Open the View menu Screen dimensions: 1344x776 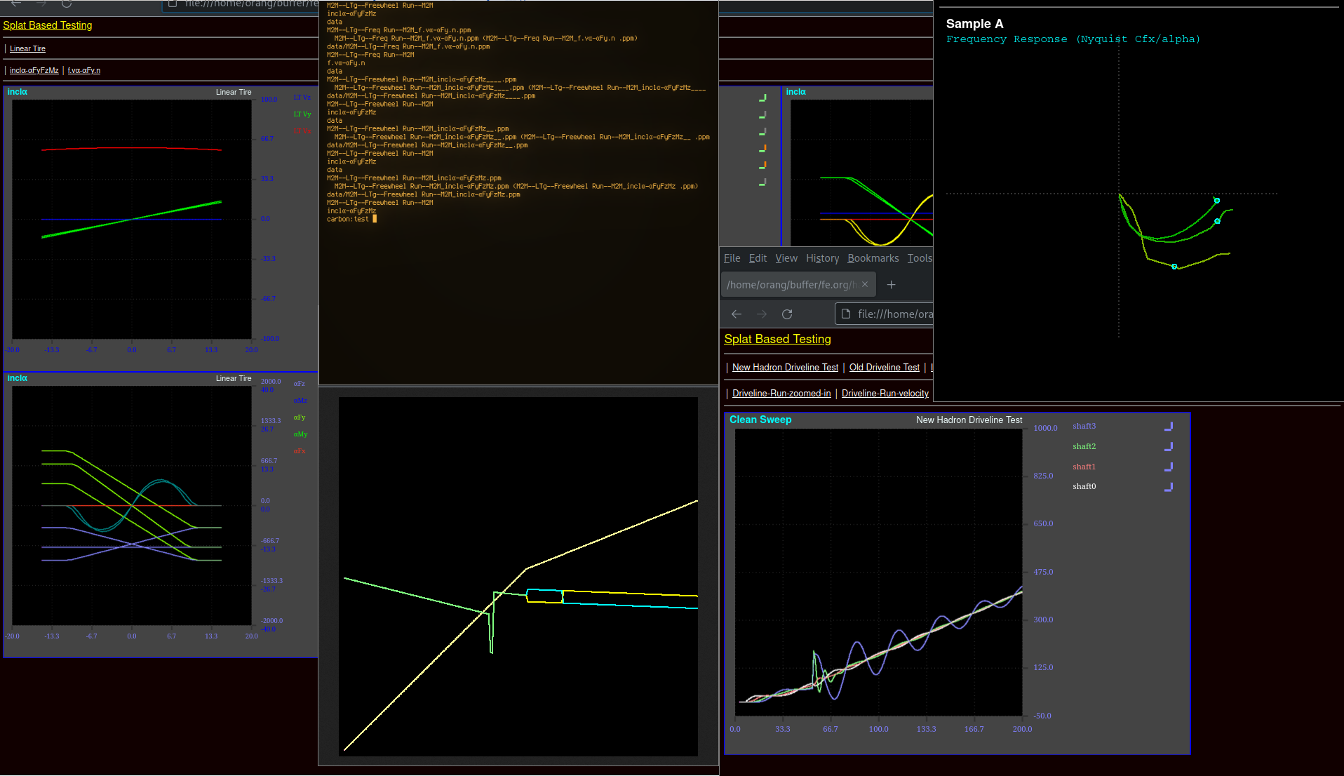[x=786, y=258]
